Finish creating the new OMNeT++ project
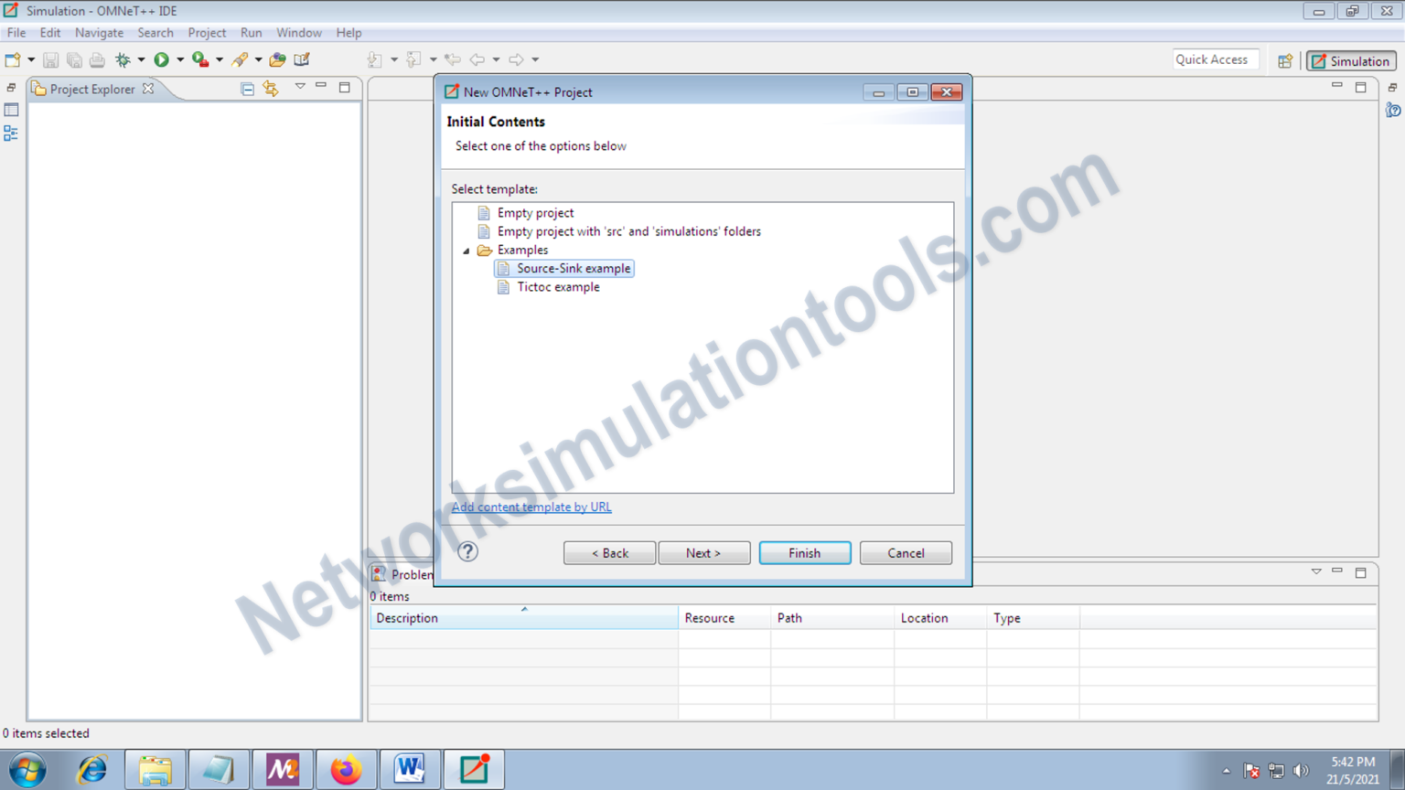This screenshot has height=790, width=1405. point(803,552)
